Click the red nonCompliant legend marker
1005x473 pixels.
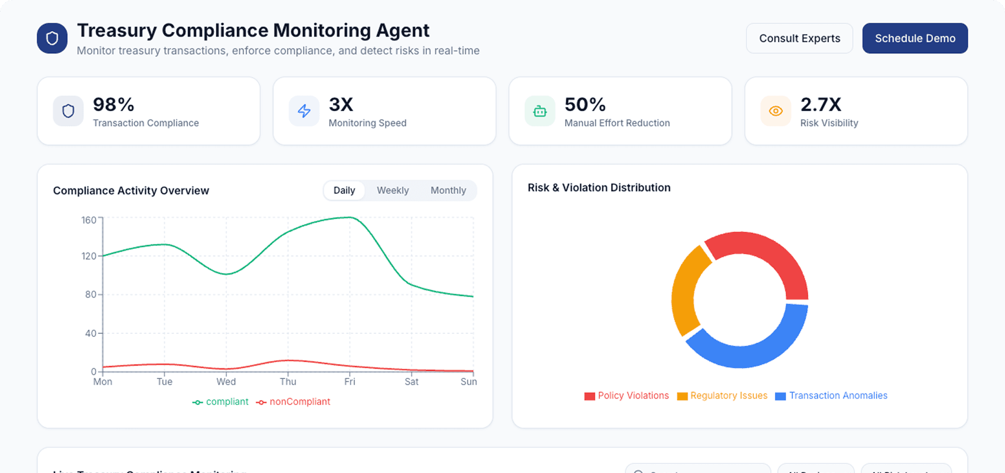[x=262, y=402]
